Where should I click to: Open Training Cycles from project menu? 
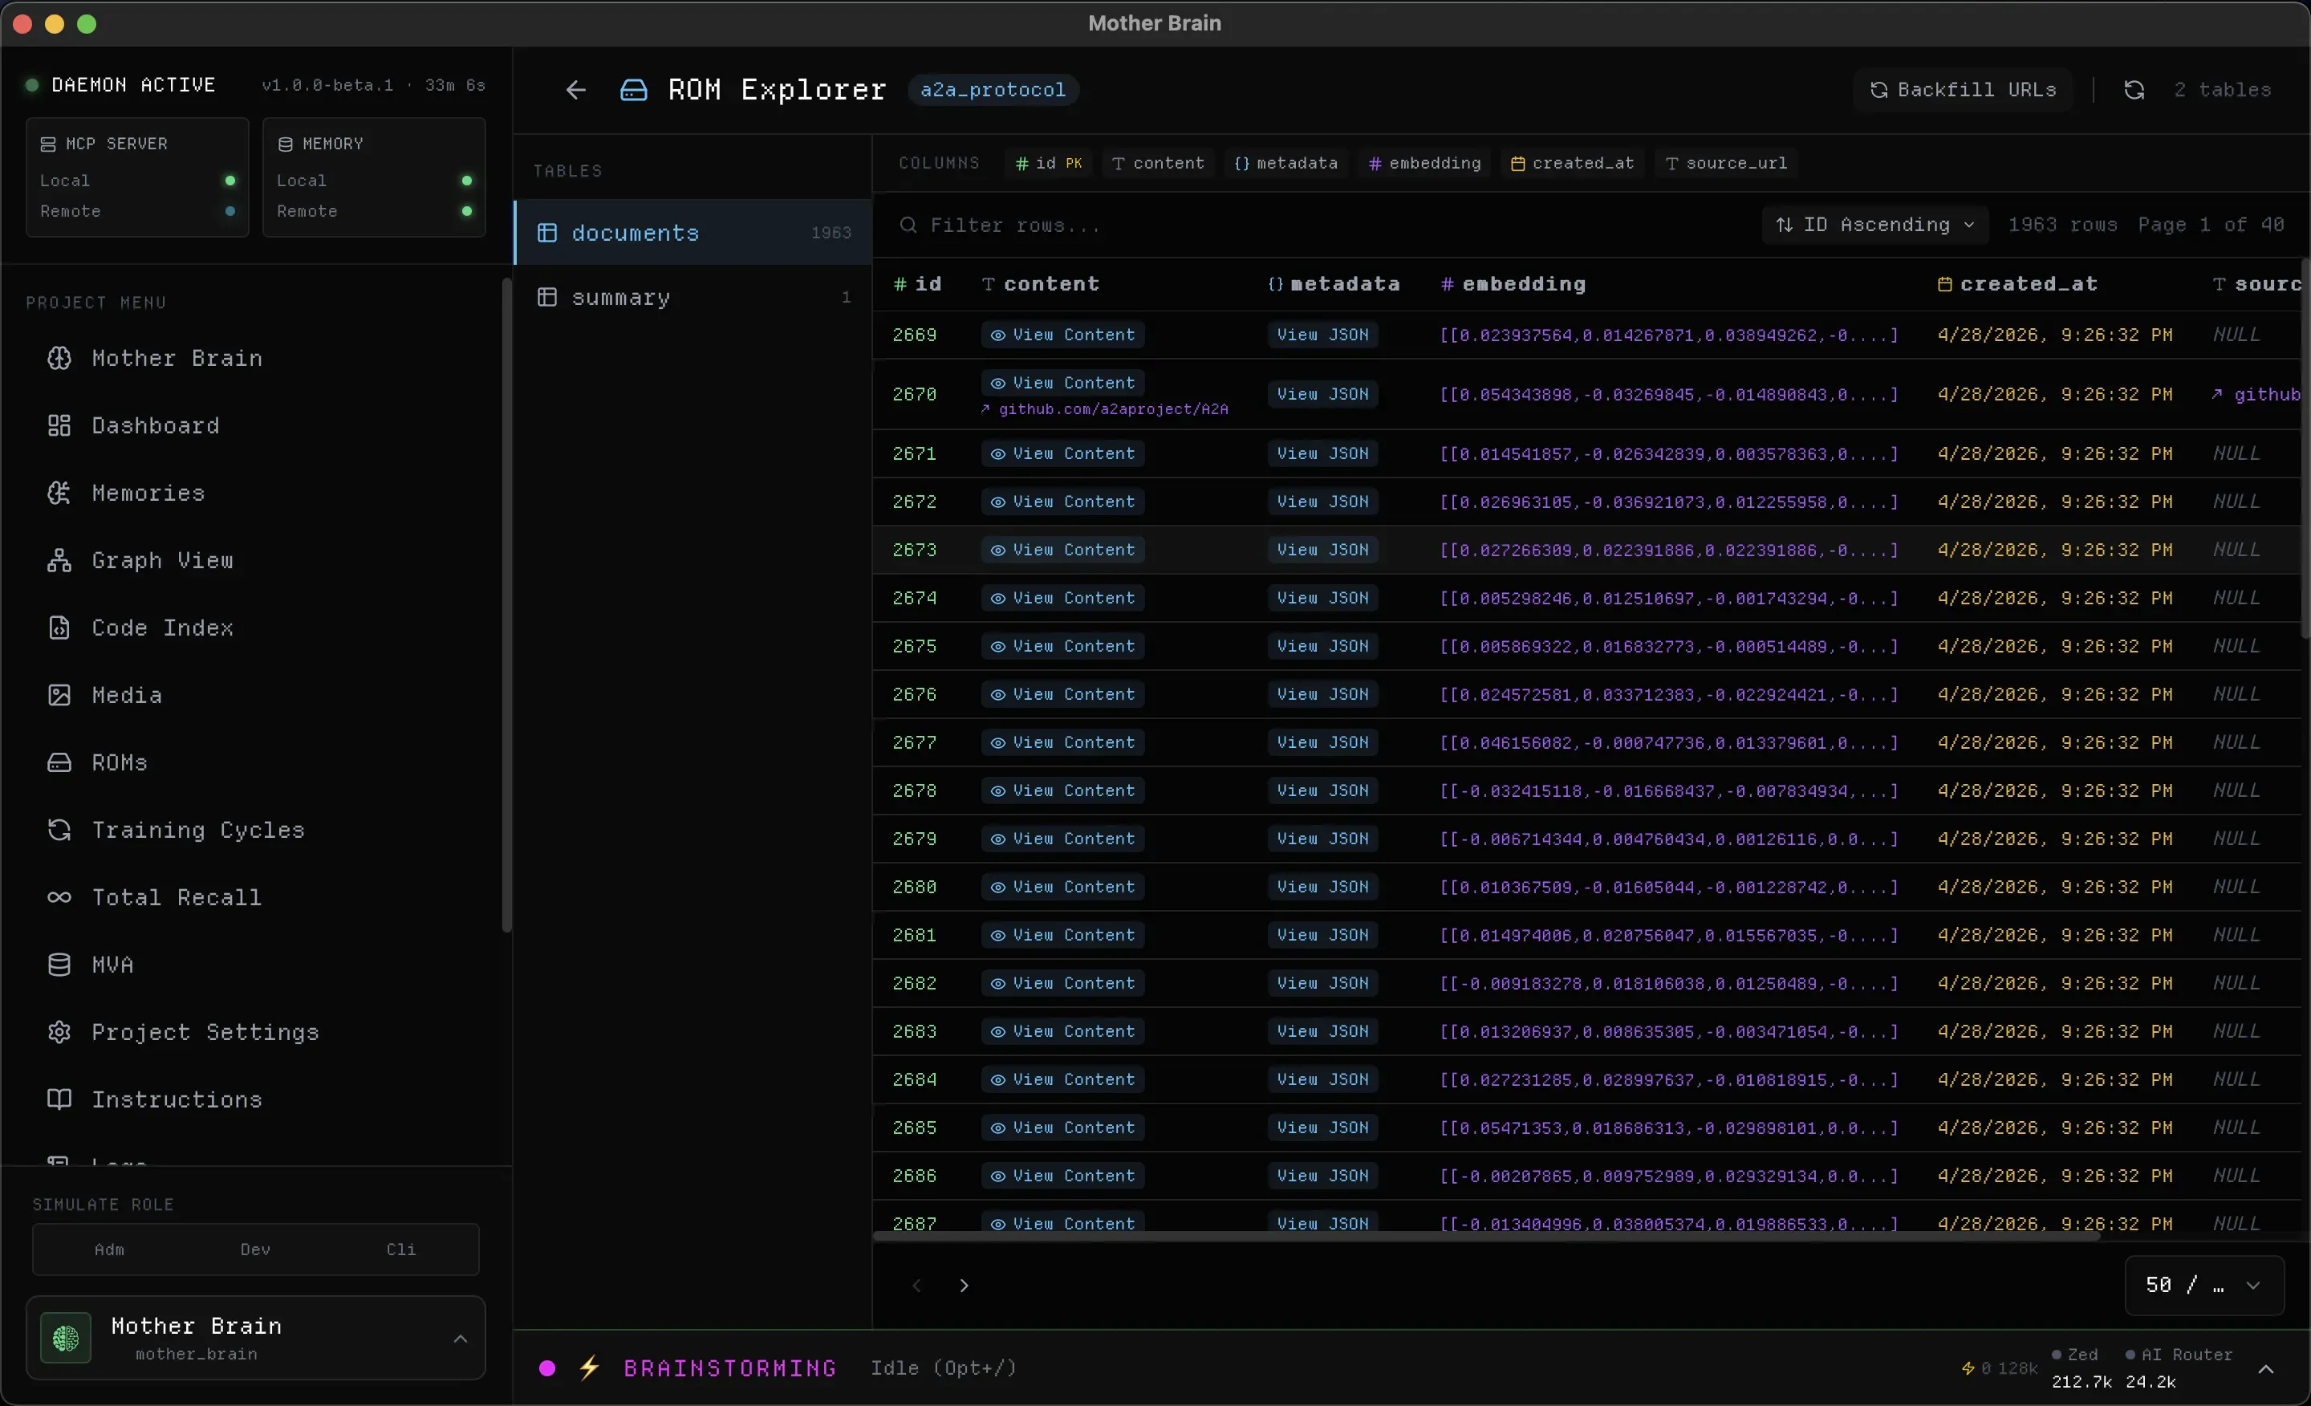(x=177, y=830)
